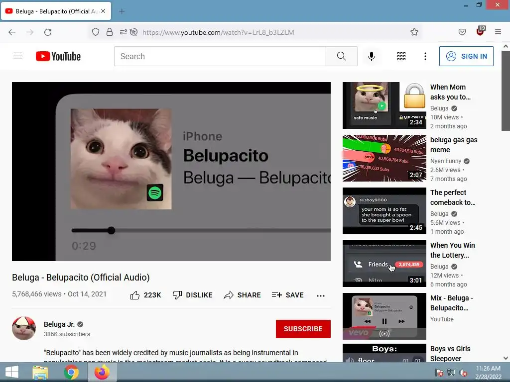Image resolution: width=510 pixels, height=382 pixels.
Task: Launch Google Chrome from the taskbar
Action: tap(71, 372)
